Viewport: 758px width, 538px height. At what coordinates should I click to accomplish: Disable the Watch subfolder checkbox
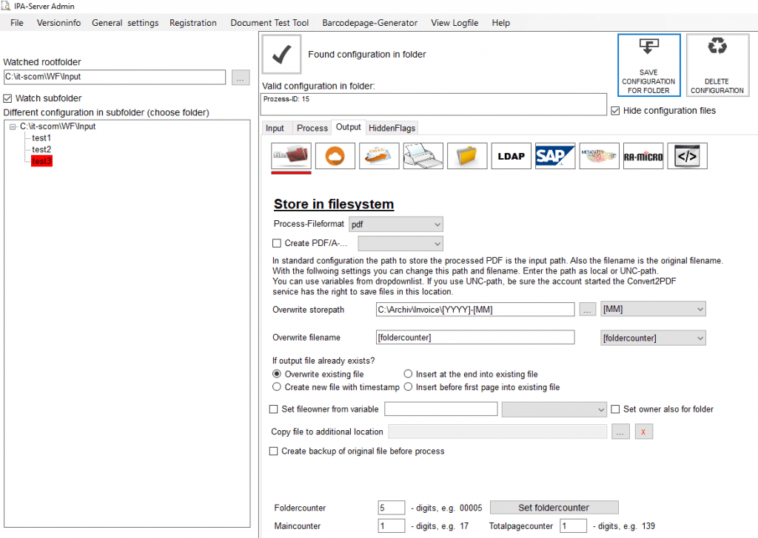click(8, 98)
